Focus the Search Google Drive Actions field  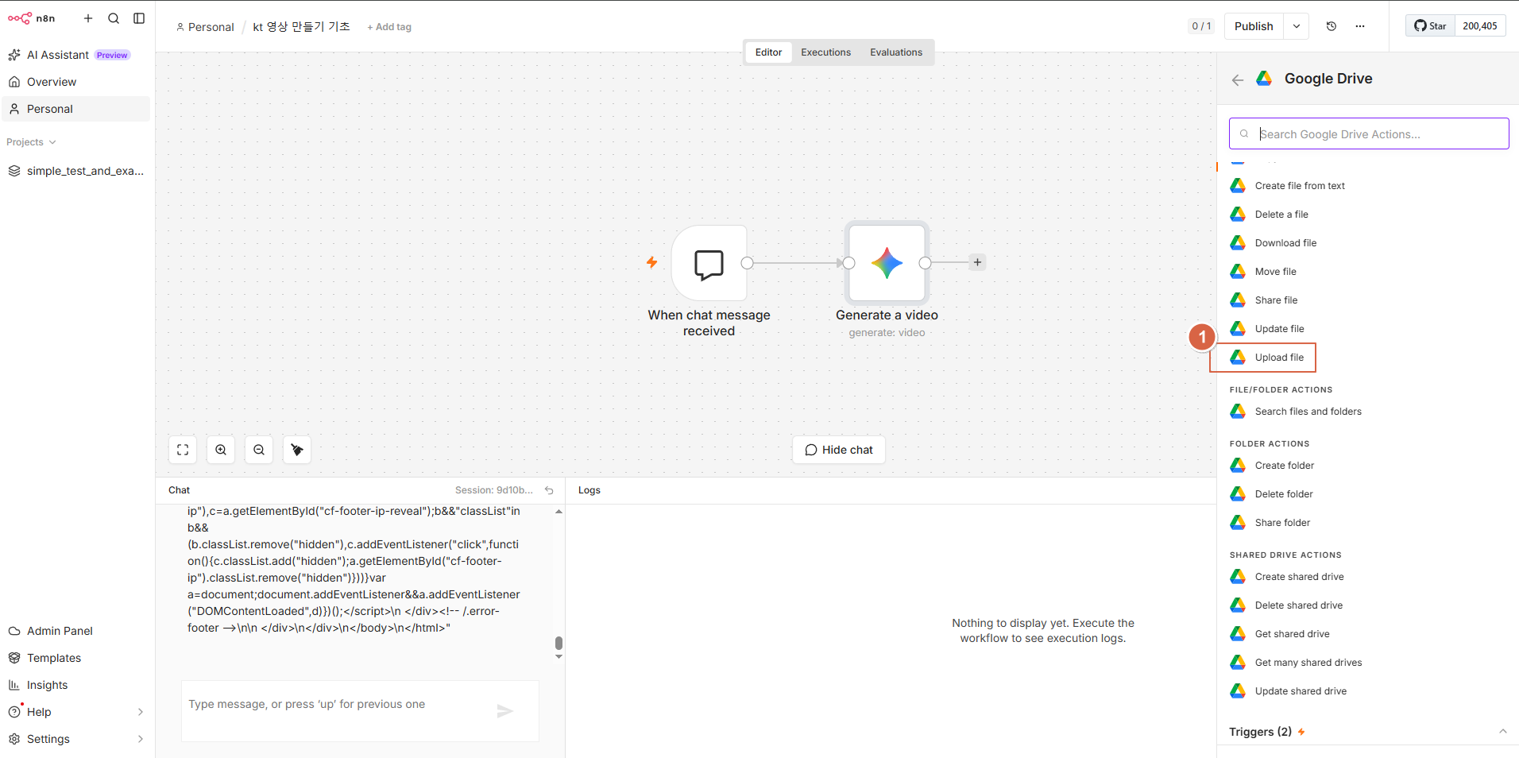point(1369,133)
